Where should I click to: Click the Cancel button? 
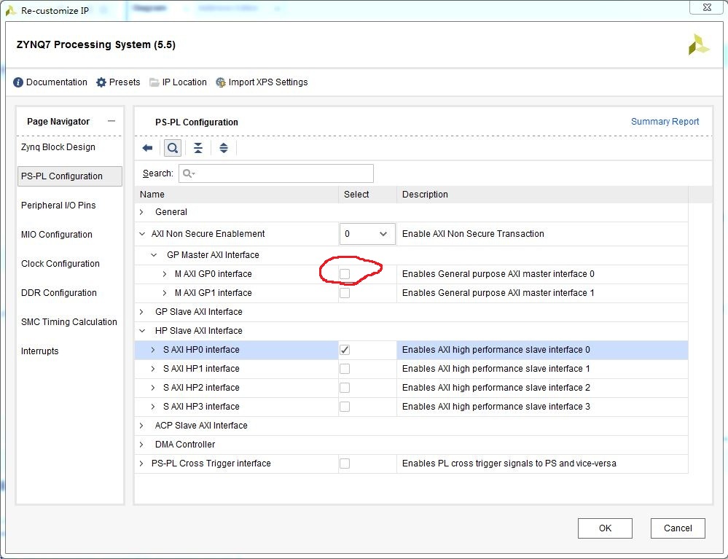[678, 528]
